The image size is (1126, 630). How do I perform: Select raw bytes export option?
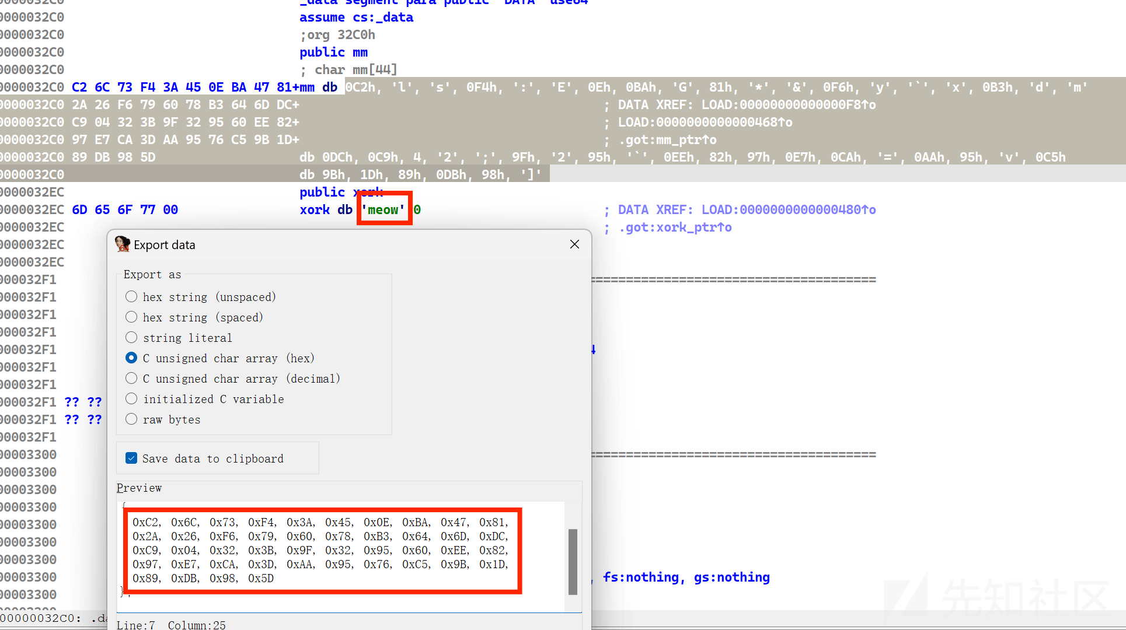[163, 419]
